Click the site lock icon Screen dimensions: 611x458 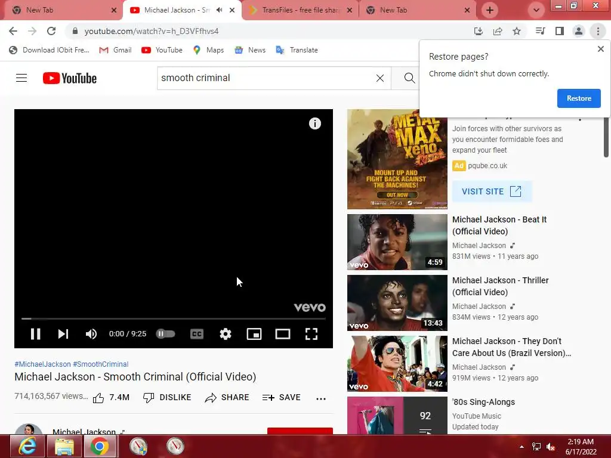[x=75, y=31]
